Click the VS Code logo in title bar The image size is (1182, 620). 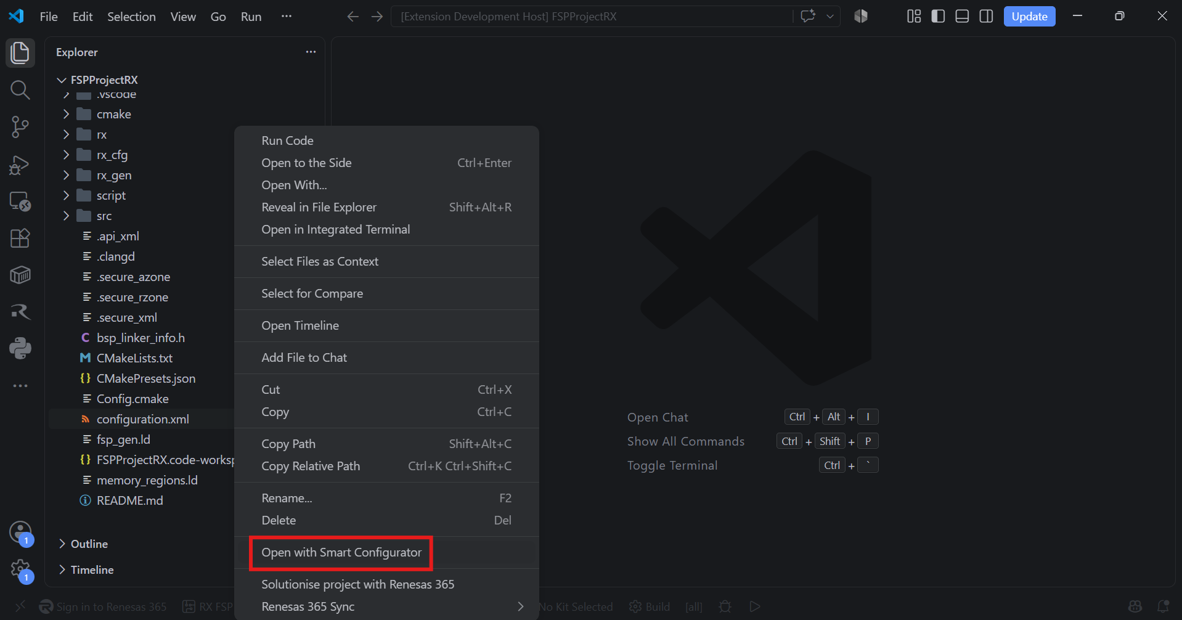(16, 16)
